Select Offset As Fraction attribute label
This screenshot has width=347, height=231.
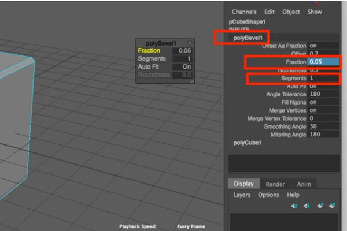pyautogui.click(x=284, y=46)
